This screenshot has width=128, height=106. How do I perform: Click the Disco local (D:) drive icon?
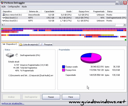(x=3, y=21)
